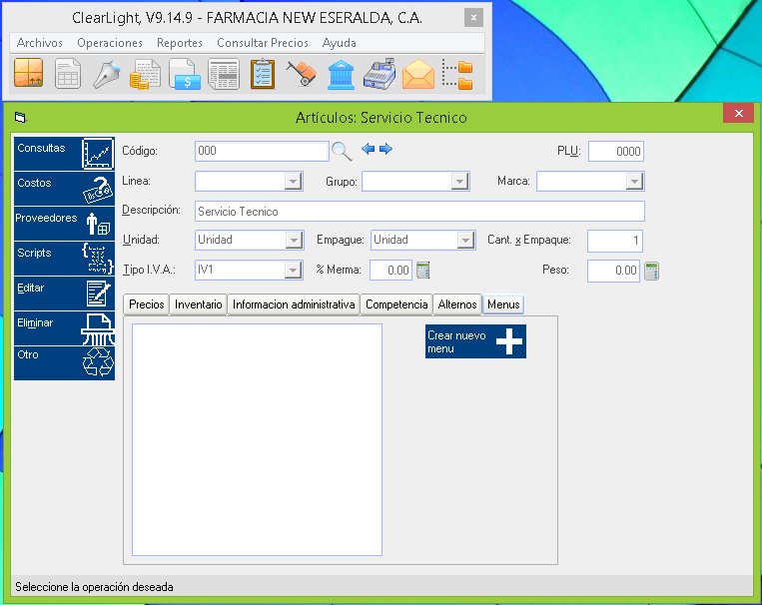Viewport: 762px width, 605px height.
Task: Click the Crear nuevo menu button
Action: [475, 342]
